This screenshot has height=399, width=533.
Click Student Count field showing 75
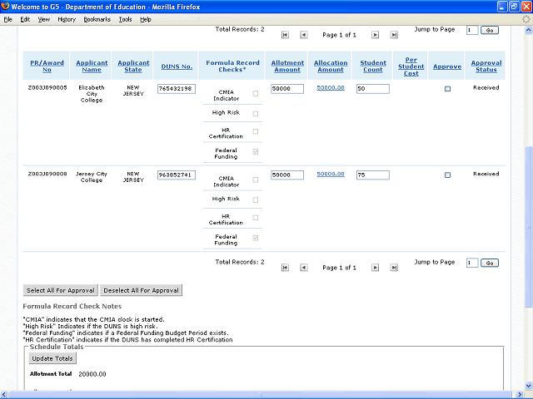coord(372,175)
